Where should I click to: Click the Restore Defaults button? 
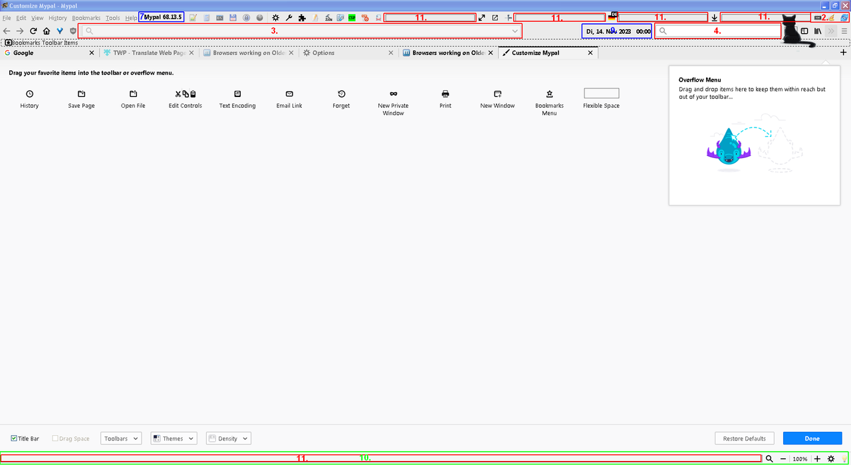tap(745, 438)
